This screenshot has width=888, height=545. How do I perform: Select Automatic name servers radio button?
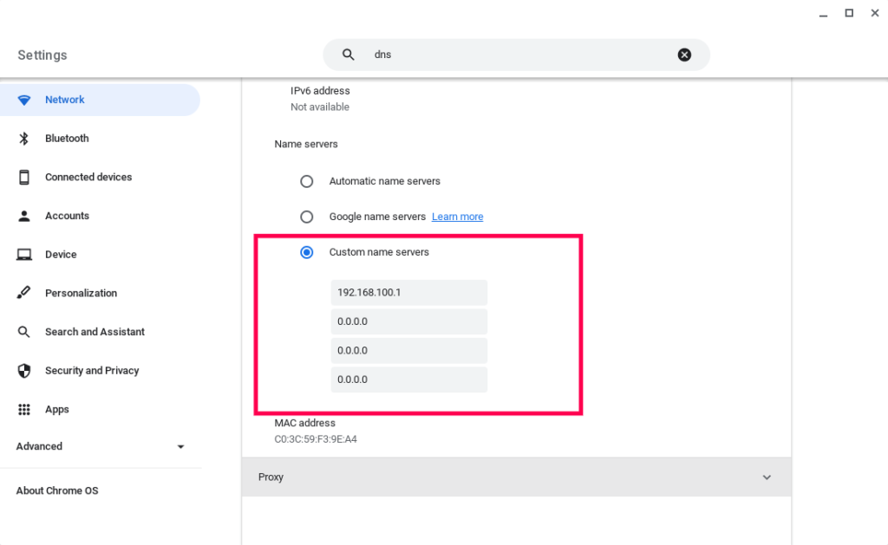pyautogui.click(x=306, y=181)
